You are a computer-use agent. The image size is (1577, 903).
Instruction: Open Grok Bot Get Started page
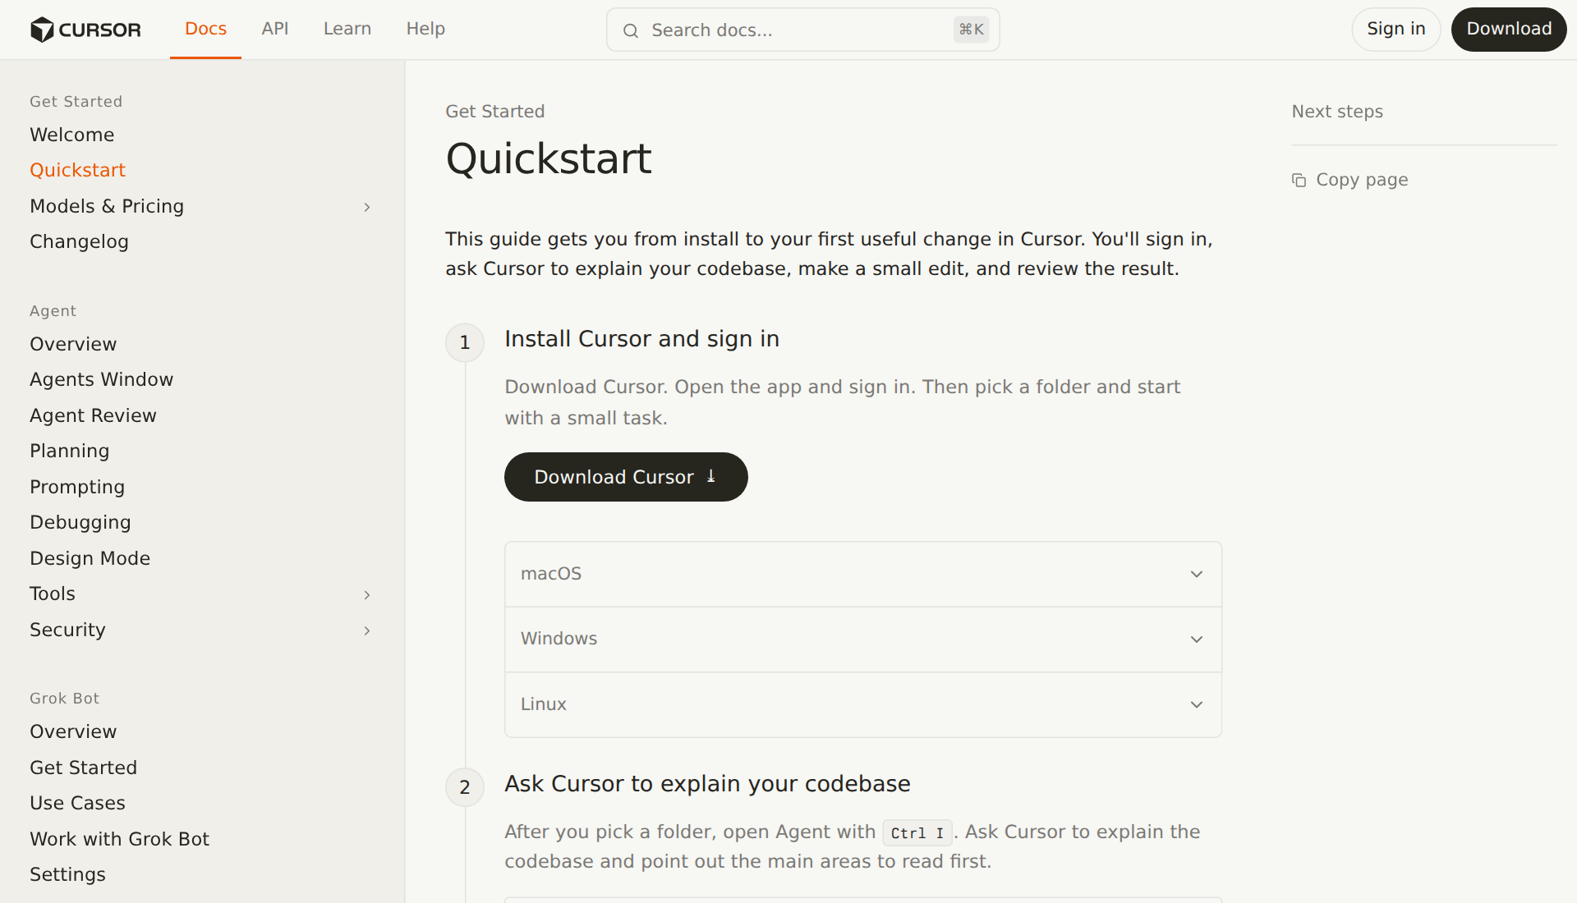pyautogui.click(x=83, y=768)
